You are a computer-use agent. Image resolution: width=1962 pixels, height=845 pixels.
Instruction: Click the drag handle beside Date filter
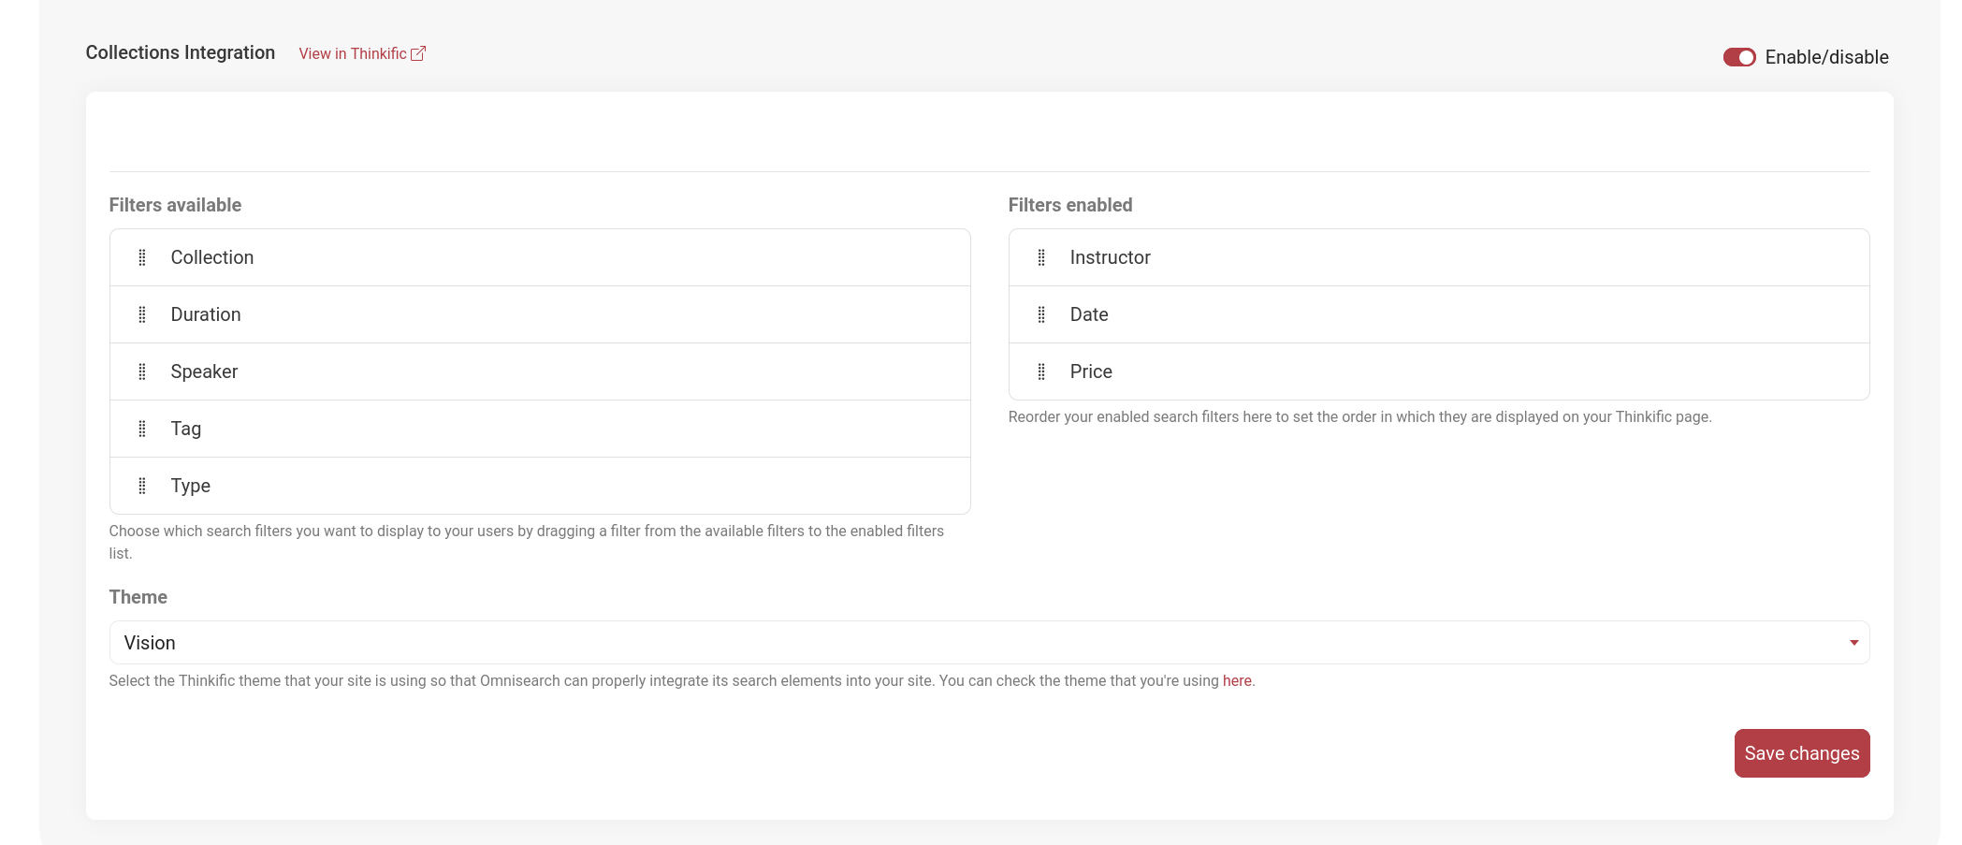pos(1041,314)
